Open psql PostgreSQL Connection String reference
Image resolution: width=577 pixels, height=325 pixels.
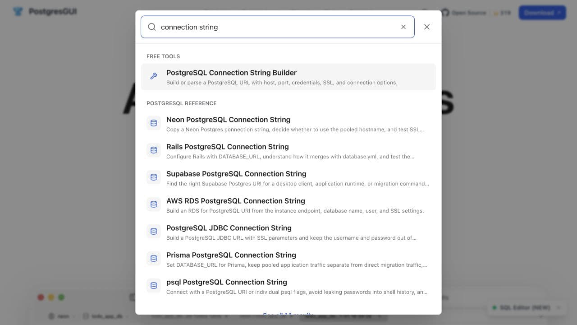pyautogui.click(x=288, y=286)
